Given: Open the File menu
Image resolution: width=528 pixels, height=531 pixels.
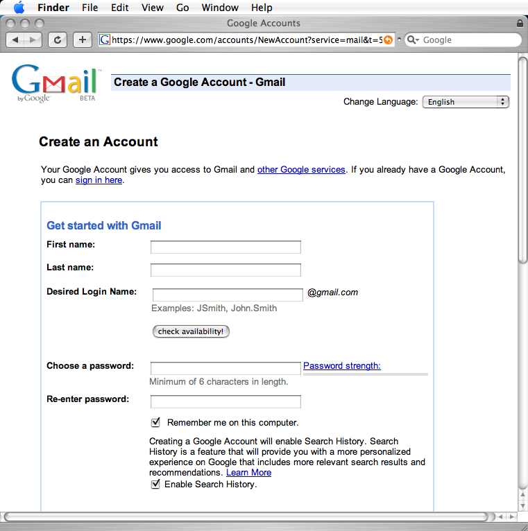Looking at the screenshot, I should [90, 8].
